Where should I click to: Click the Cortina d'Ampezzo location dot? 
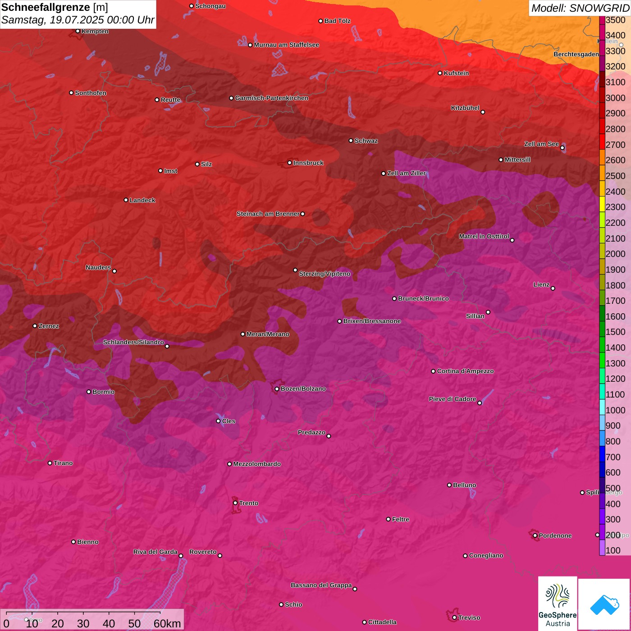[433, 371]
